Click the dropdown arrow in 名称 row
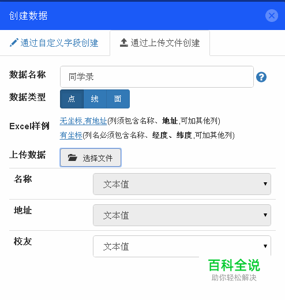285x300 pixels. [265, 184]
